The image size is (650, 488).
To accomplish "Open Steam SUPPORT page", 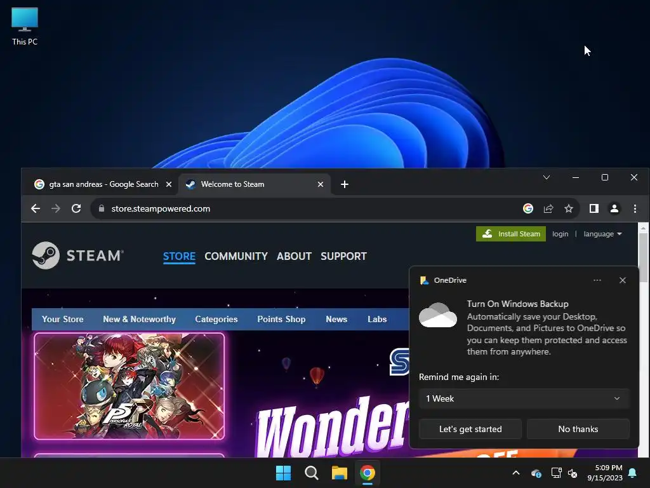I will (343, 256).
